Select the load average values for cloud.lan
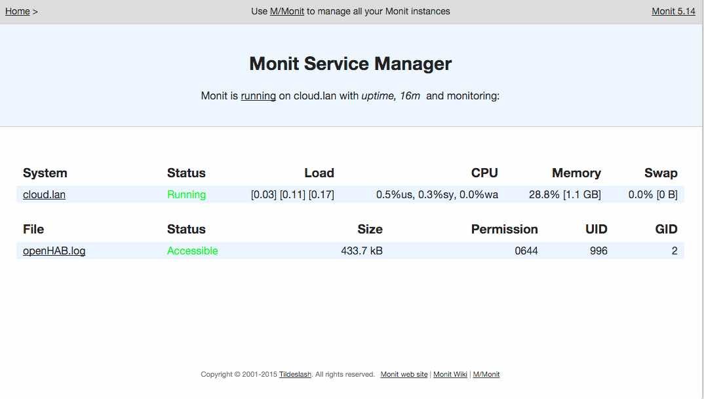This screenshot has height=399, width=704. pyautogui.click(x=292, y=194)
